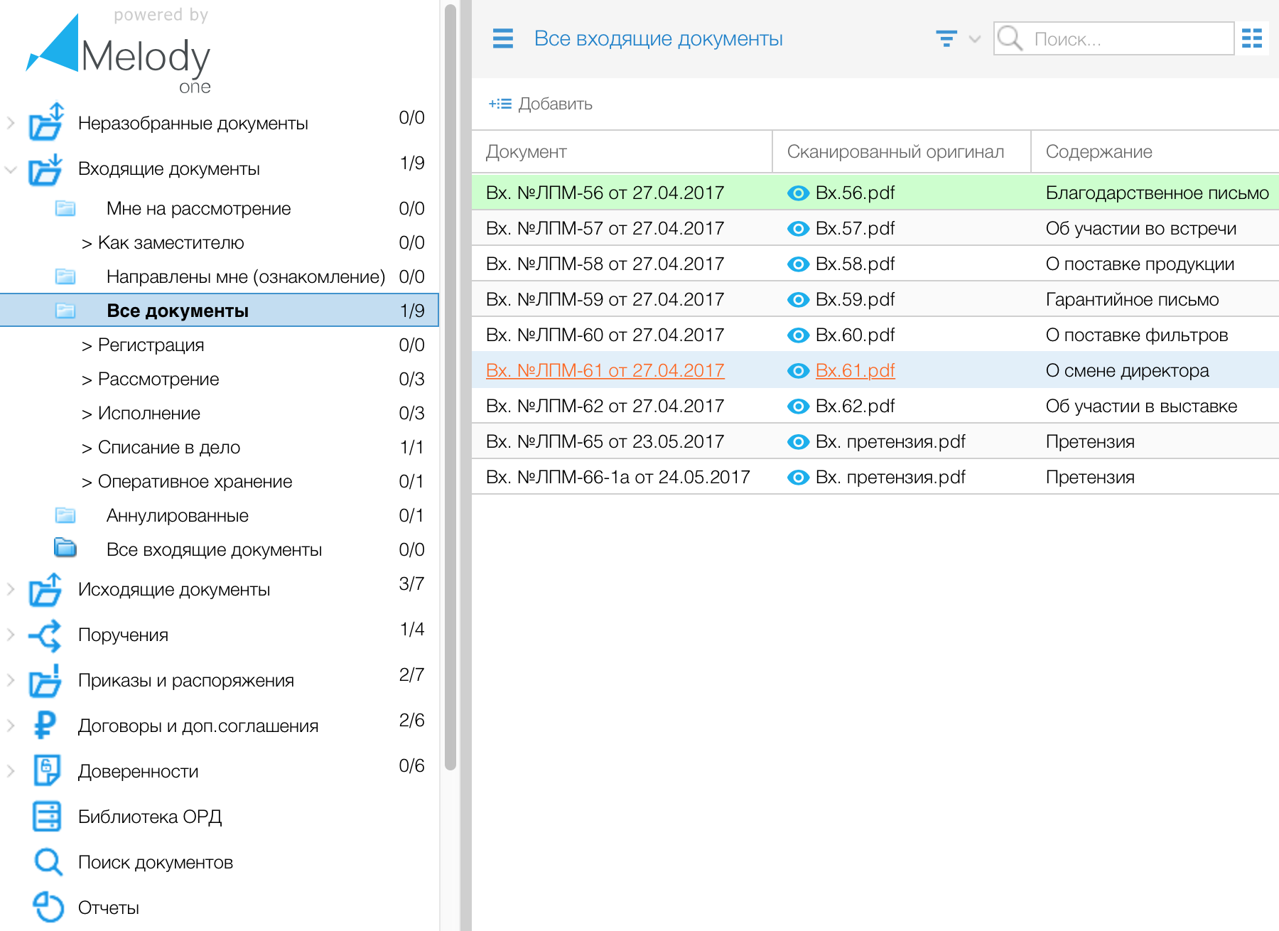Click the Отчеты pie chart icon
Screen dimensions: 1279x931
click(x=48, y=908)
